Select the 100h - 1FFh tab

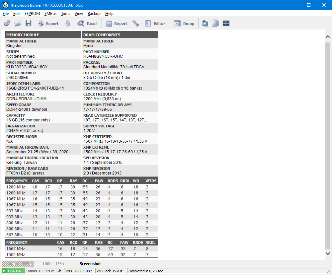[53, 264]
